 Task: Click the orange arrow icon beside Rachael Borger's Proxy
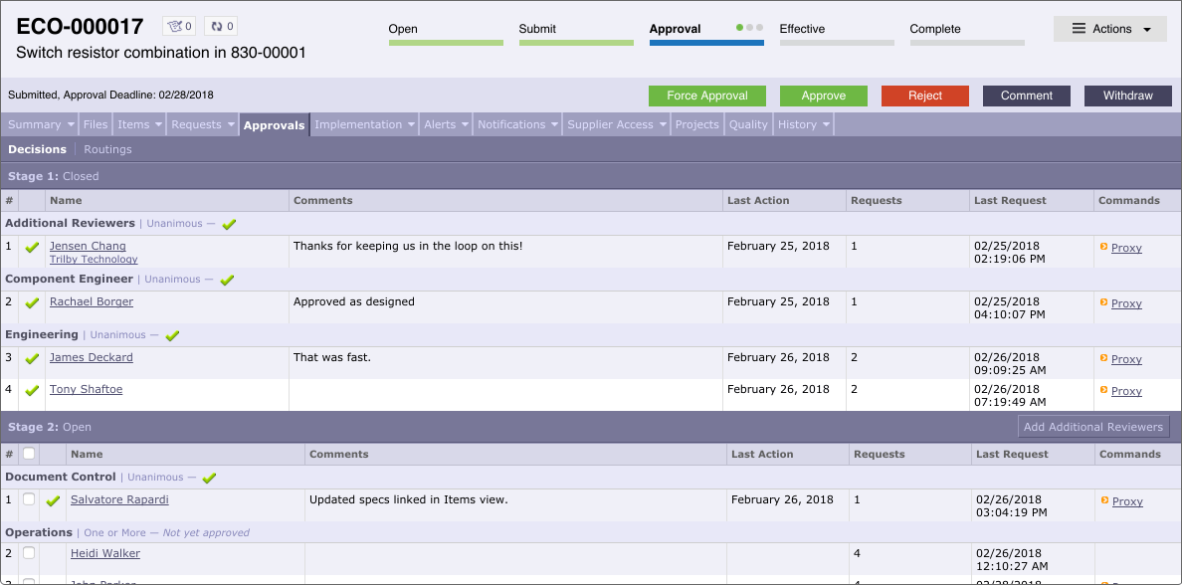point(1103,302)
